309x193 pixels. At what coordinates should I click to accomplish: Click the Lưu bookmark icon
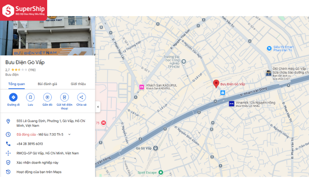click(31, 97)
